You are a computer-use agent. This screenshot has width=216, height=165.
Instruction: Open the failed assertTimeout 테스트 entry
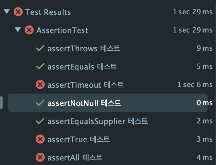pyautogui.click(x=108, y=84)
